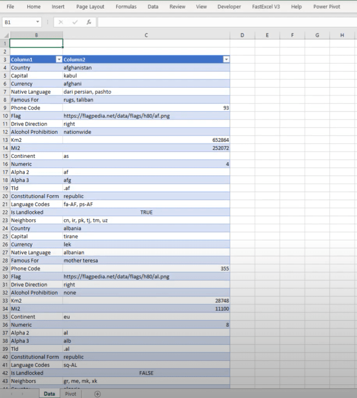357x398 pixels.
Task: Switch to the Pivot sheet tab
Action: [x=71, y=394]
